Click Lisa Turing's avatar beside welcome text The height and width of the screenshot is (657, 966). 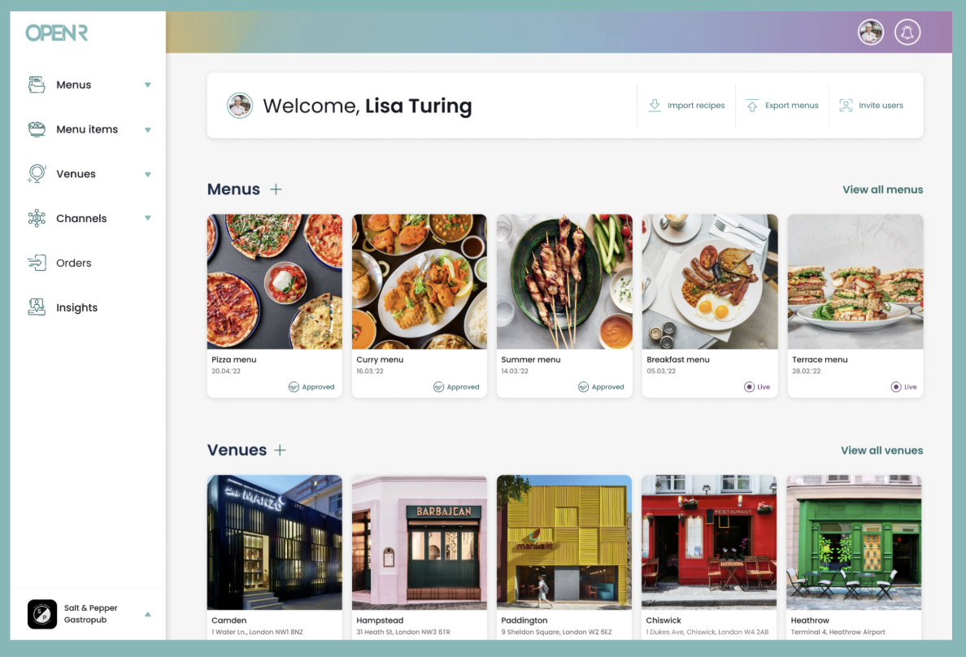tap(240, 106)
